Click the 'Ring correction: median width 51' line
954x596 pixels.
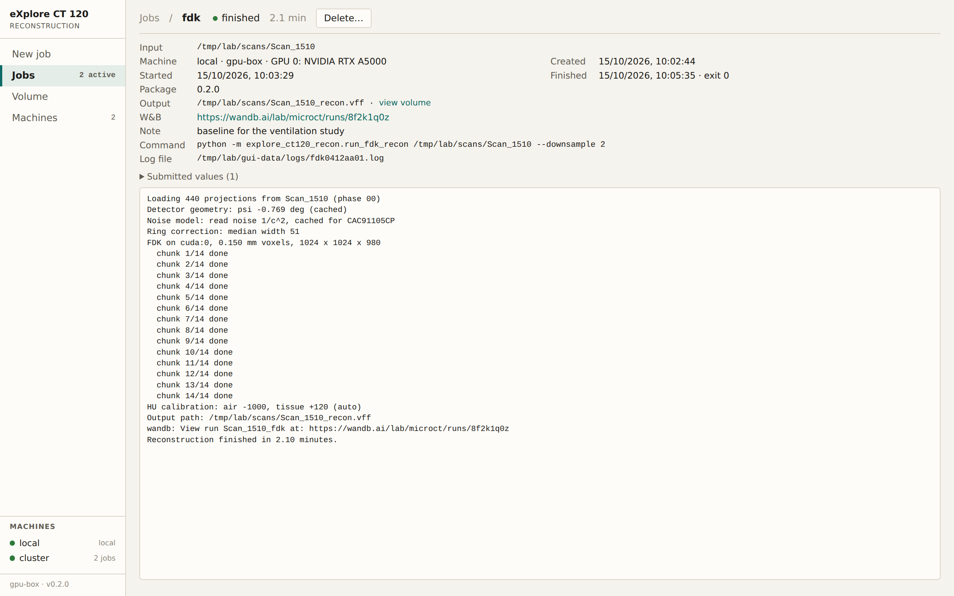[223, 232]
